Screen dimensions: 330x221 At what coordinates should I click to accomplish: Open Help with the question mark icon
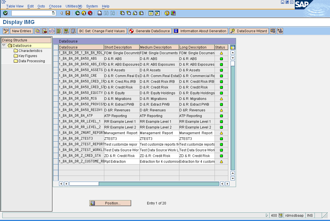pos(167,13)
